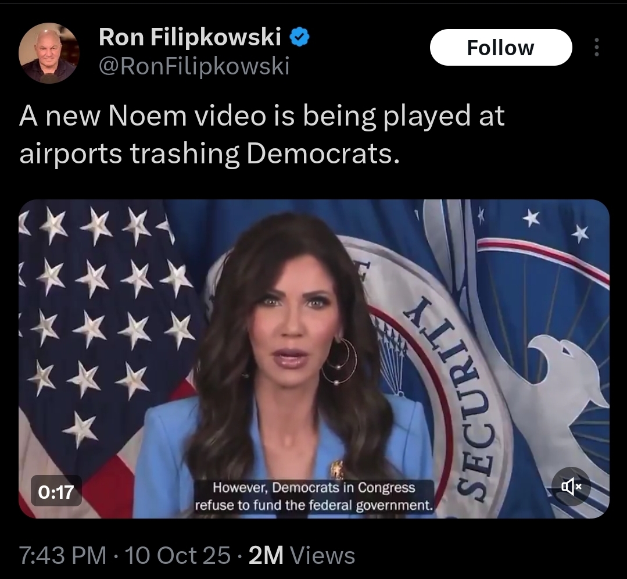Click the video subtitle caption text
This screenshot has width=627, height=579.
click(314, 496)
